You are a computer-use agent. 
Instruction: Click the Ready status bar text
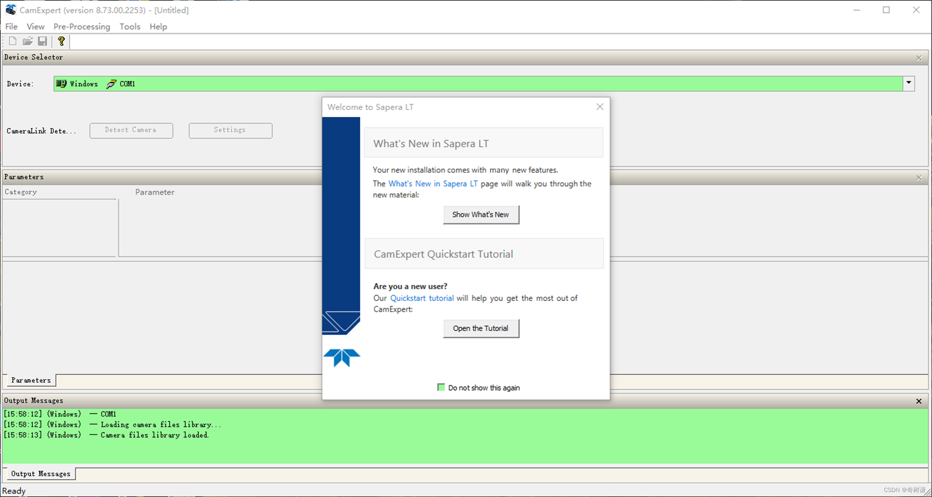pos(14,491)
